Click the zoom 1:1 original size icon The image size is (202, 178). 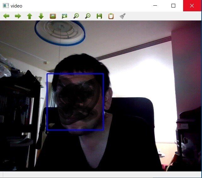pyautogui.click(x=53, y=16)
